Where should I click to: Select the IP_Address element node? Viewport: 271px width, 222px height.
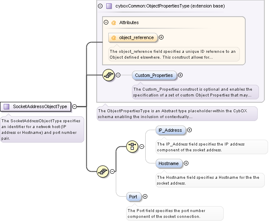click(x=170, y=130)
